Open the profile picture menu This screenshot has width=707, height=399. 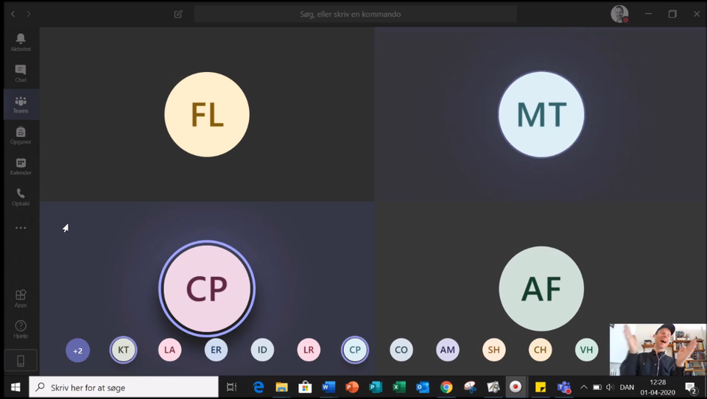click(x=619, y=14)
